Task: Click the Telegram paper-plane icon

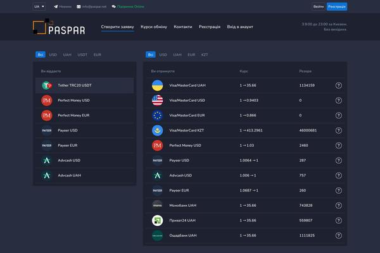Action: coord(56,6)
